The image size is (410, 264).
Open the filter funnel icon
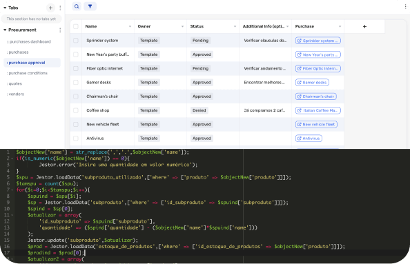pyautogui.click(x=90, y=6)
